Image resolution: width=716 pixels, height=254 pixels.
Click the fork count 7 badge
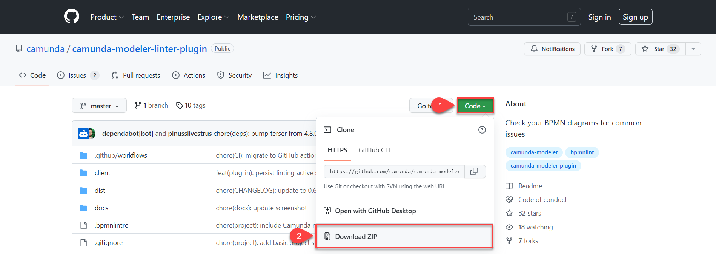click(620, 49)
